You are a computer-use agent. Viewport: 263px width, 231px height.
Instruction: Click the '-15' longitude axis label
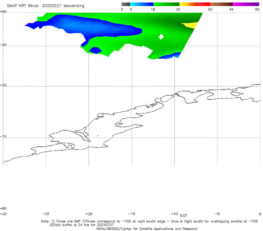(x=131, y=214)
